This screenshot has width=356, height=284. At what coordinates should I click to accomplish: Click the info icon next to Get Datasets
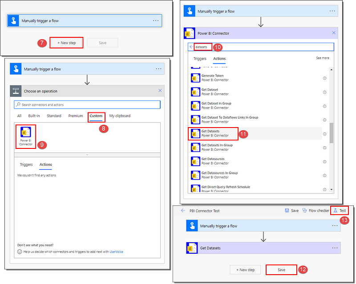click(324, 134)
